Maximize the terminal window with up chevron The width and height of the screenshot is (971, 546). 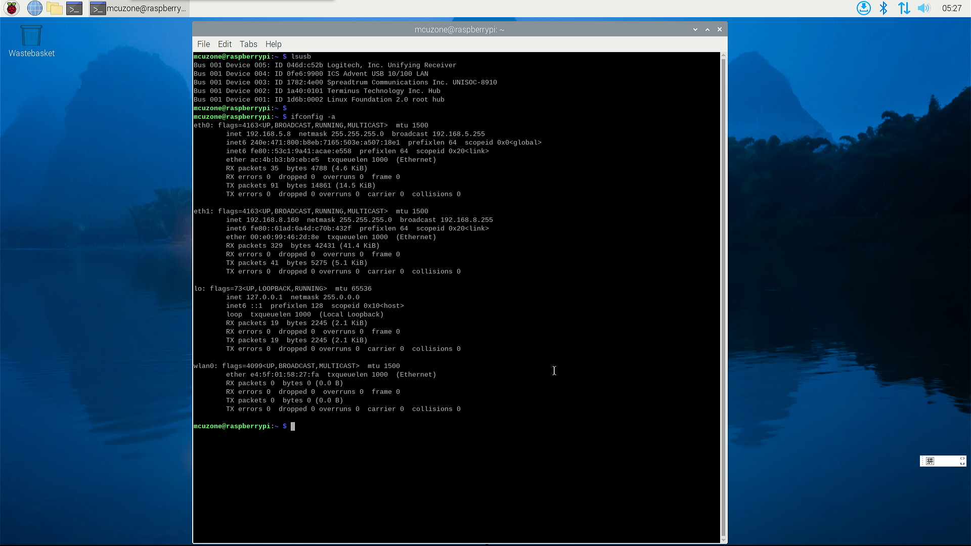tap(708, 29)
